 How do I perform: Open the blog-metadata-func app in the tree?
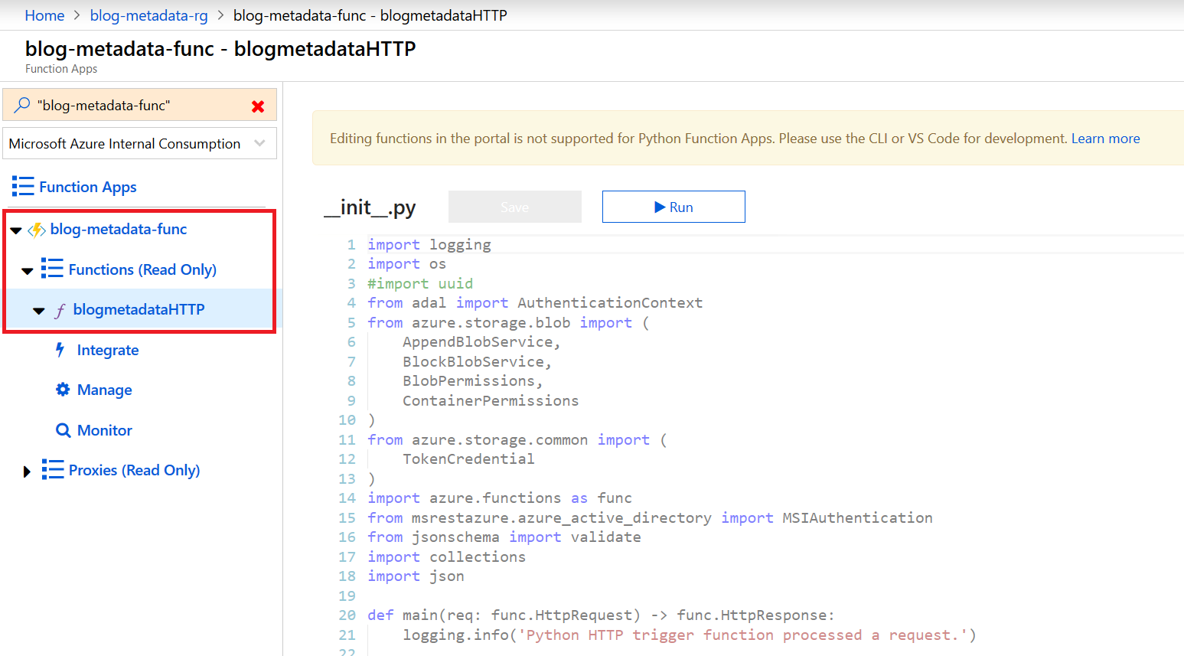[x=119, y=229]
